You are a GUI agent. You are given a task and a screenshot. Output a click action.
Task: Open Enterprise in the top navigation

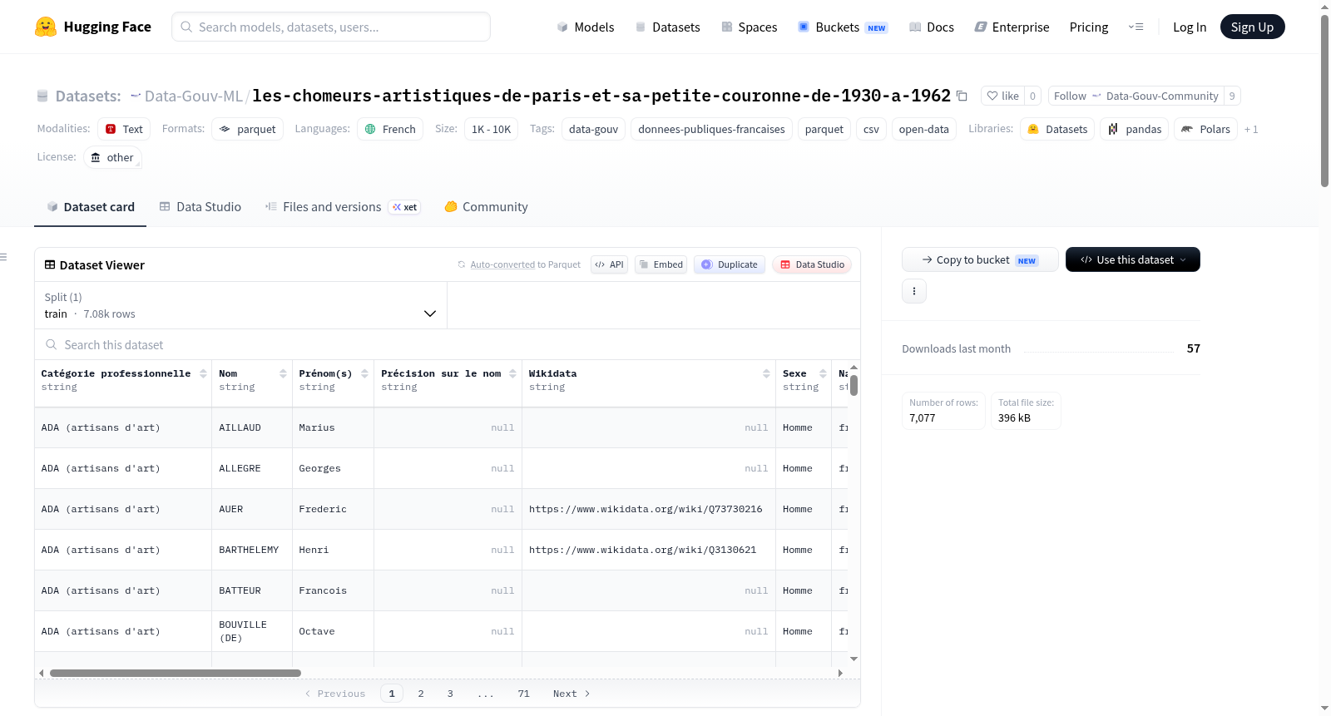1012,27
